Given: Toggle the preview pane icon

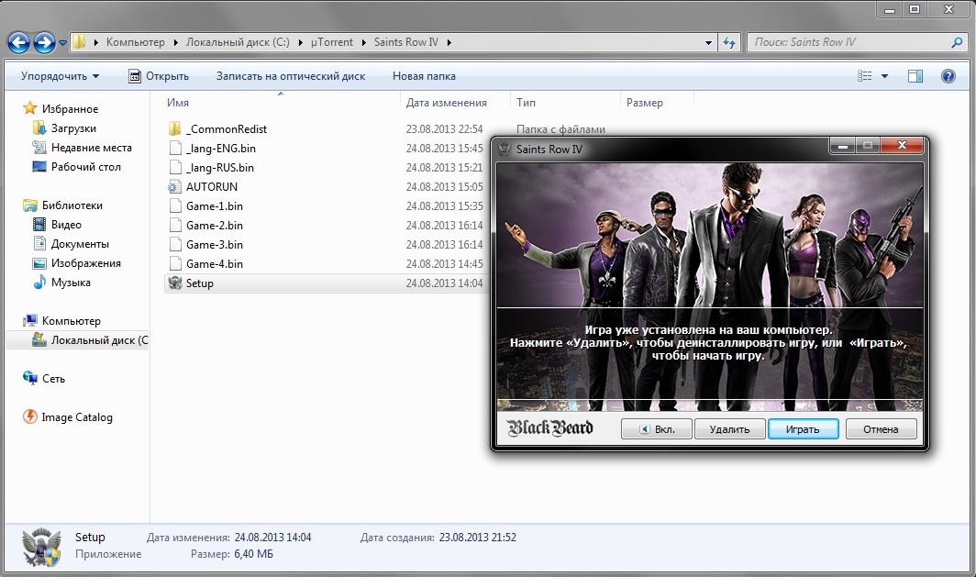Looking at the screenshot, I should 915,76.
